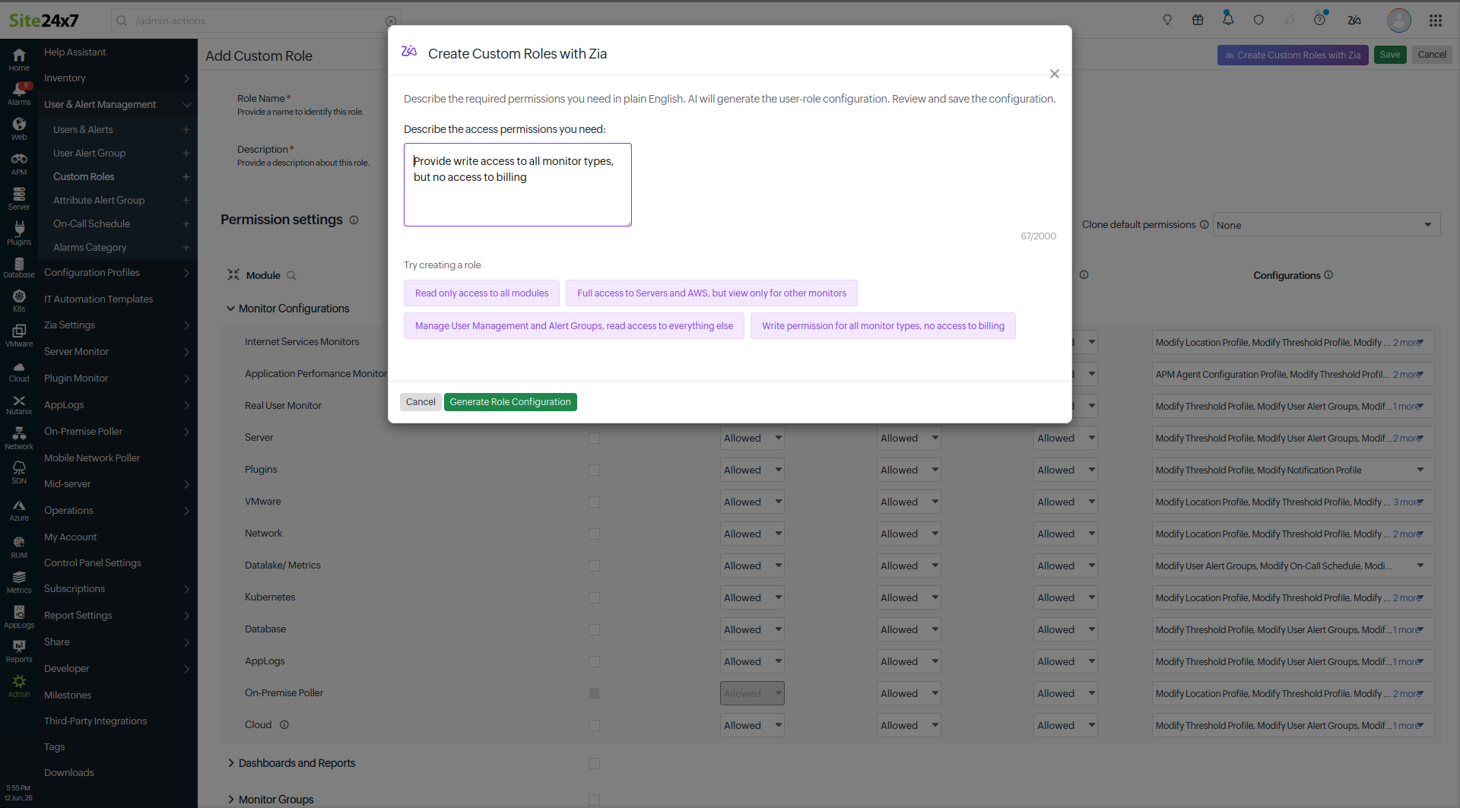
Task: Open first Allowed dropdown in Plugins row
Action: click(x=752, y=470)
